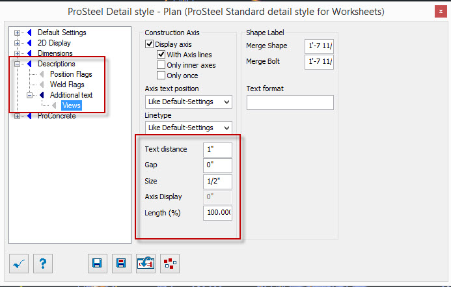The height and width of the screenshot is (287, 451).
Task: Click the Gap input field
Action: pos(217,165)
